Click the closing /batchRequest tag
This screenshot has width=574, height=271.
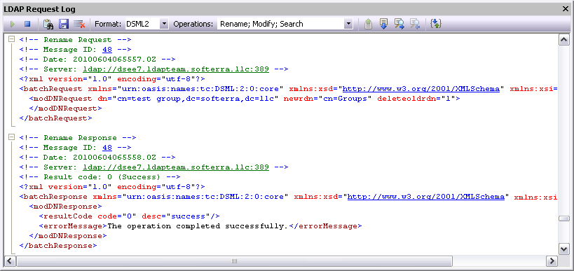pyautogui.click(x=55, y=118)
